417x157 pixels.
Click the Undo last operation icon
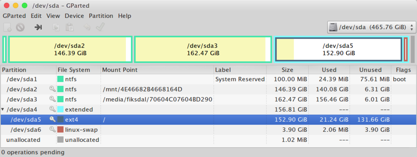[x=87, y=27]
